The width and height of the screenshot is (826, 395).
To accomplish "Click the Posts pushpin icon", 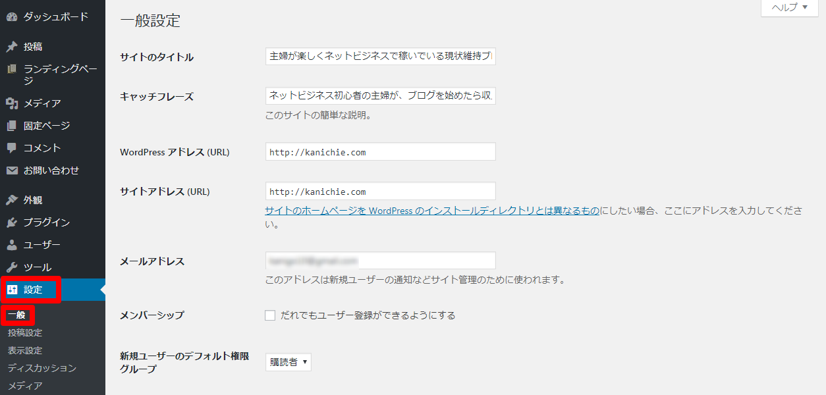I will tap(11, 47).
